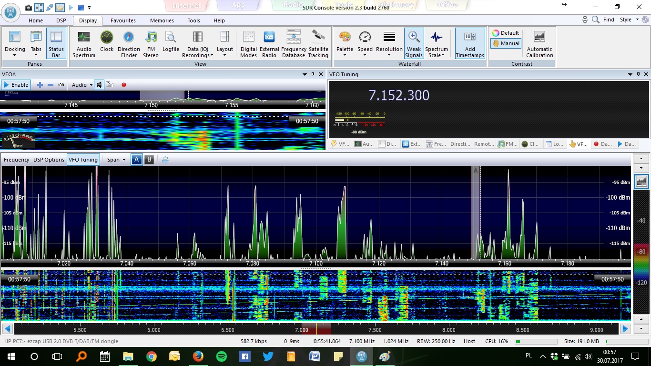Select the Default contrast option
651x366 pixels.
505,33
